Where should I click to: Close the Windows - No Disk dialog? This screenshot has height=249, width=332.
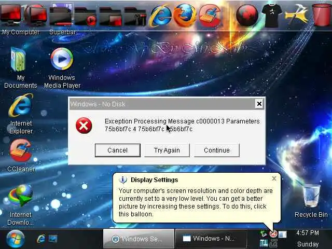pos(259,104)
